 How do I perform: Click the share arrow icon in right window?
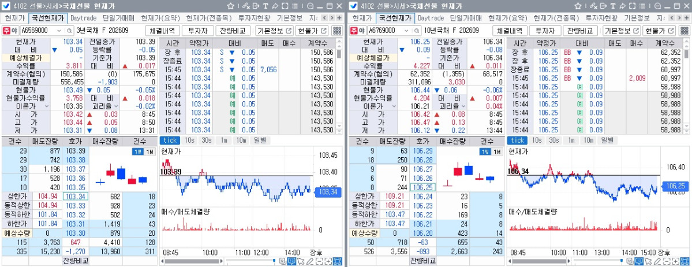pos(622,6)
